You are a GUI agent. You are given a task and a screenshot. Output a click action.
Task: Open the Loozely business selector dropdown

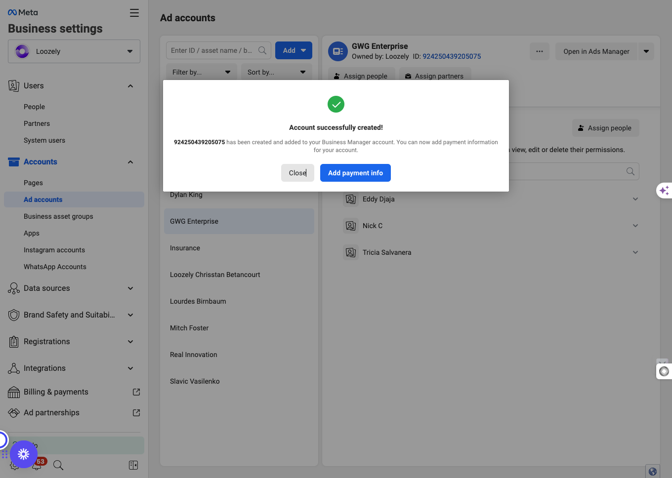click(74, 51)
